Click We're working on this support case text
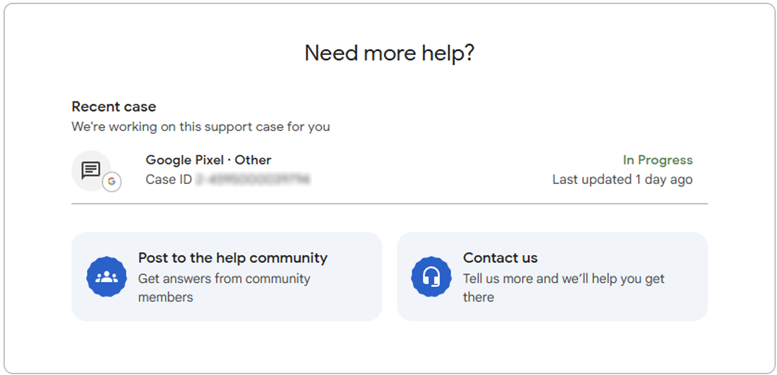The height and width of the screenshot is (375, 777). click(201, 127)
